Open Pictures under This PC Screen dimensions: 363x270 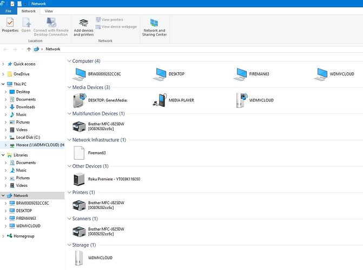(23, 122)
